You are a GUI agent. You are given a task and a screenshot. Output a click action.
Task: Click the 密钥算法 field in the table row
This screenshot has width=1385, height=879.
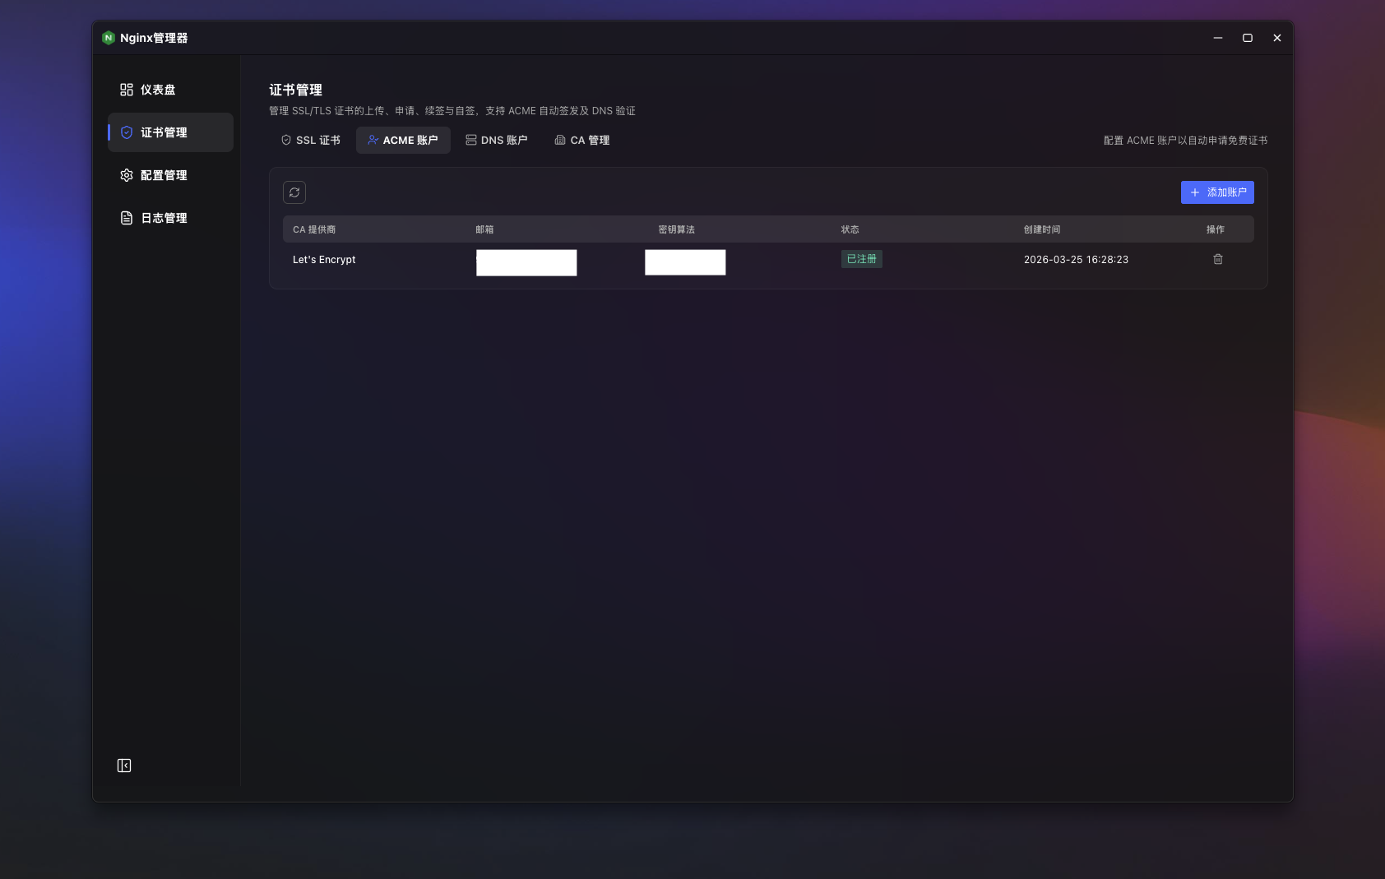684,262
